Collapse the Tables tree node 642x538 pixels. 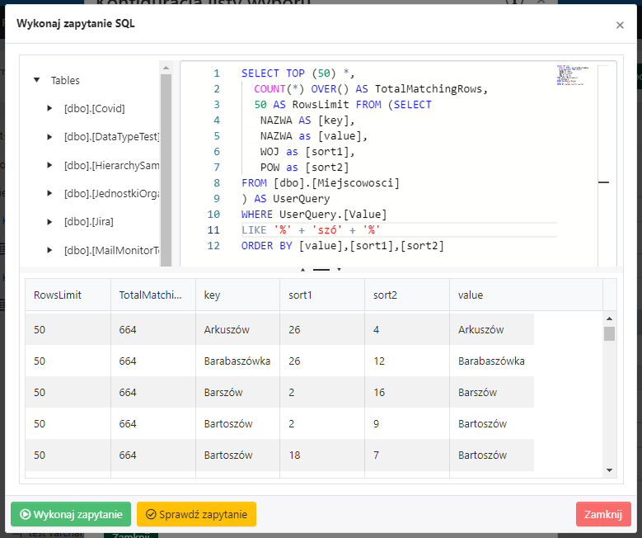[x=36, y=80]
